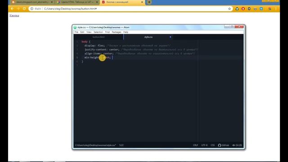
Task: Click the Atom app icon in title bar
Action: click(x=75, y=27)
